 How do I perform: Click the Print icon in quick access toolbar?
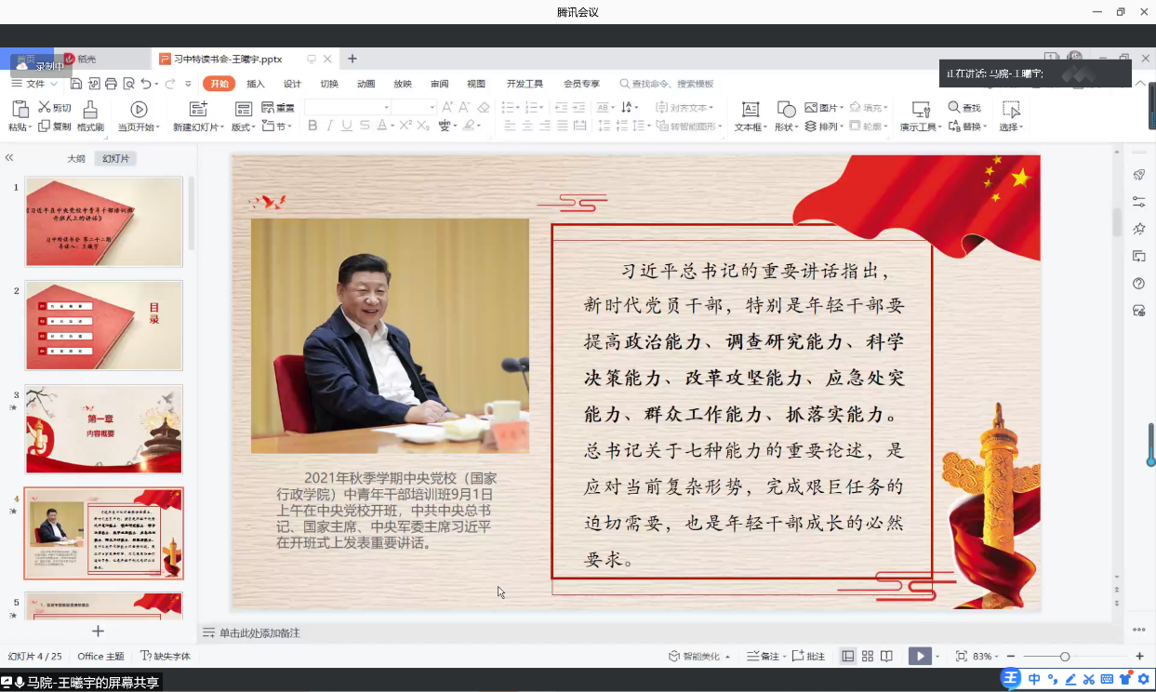coord(111,84)
